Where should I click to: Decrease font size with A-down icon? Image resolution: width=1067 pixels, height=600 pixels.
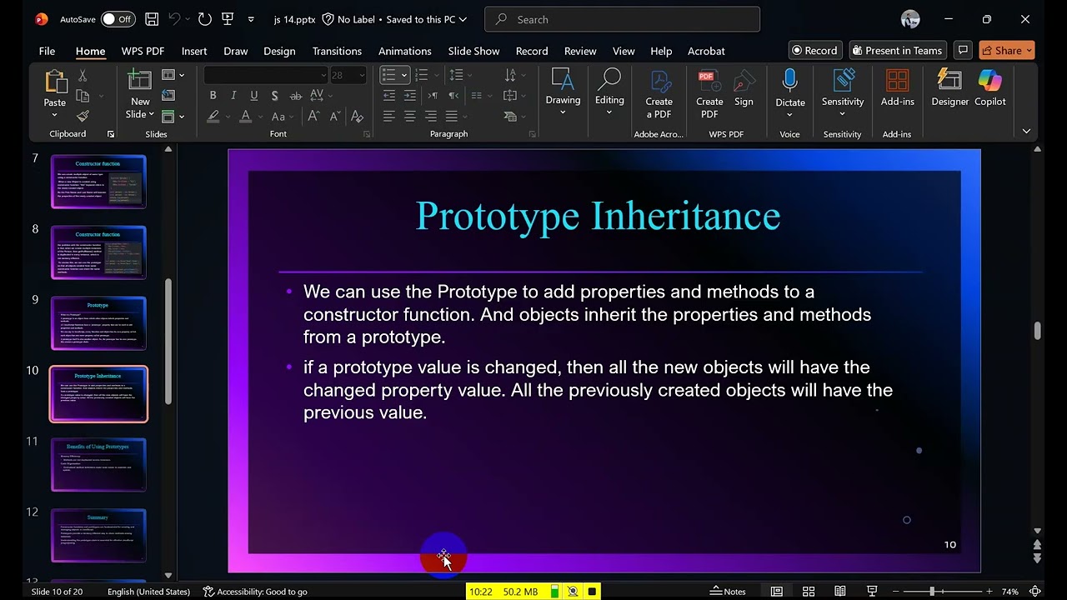(335, 117)
